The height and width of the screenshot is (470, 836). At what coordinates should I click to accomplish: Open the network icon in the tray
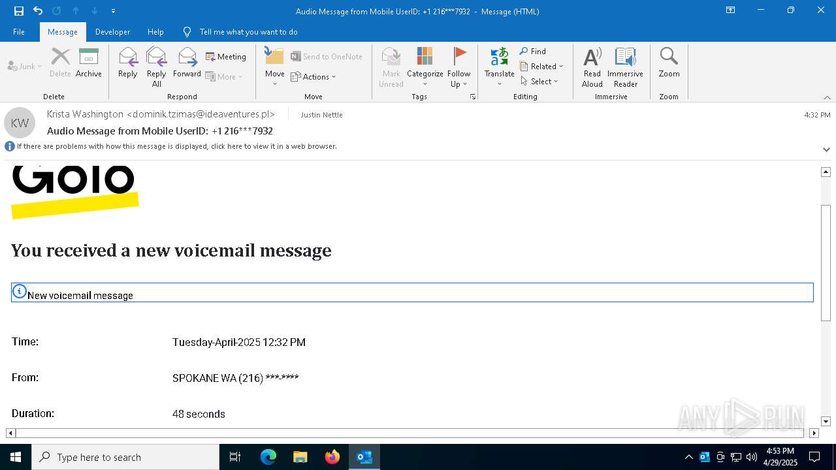click(736, 457)
